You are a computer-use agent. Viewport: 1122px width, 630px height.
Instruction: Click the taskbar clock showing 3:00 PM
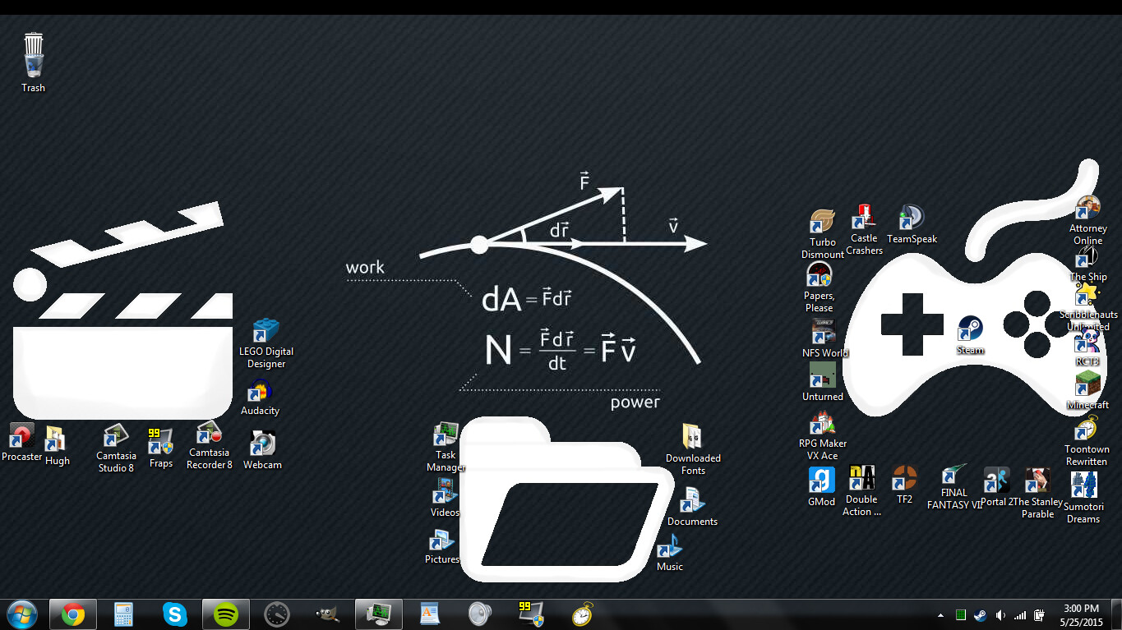[x=1081, y=614]
